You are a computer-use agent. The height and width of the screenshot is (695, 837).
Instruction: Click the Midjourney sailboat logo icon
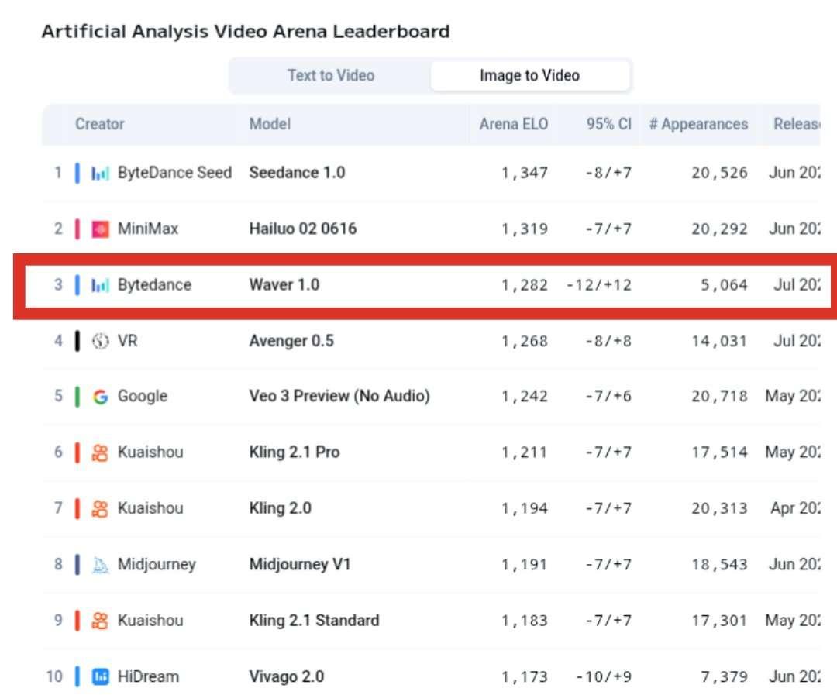pyautogui.click(x=101, y=565)
